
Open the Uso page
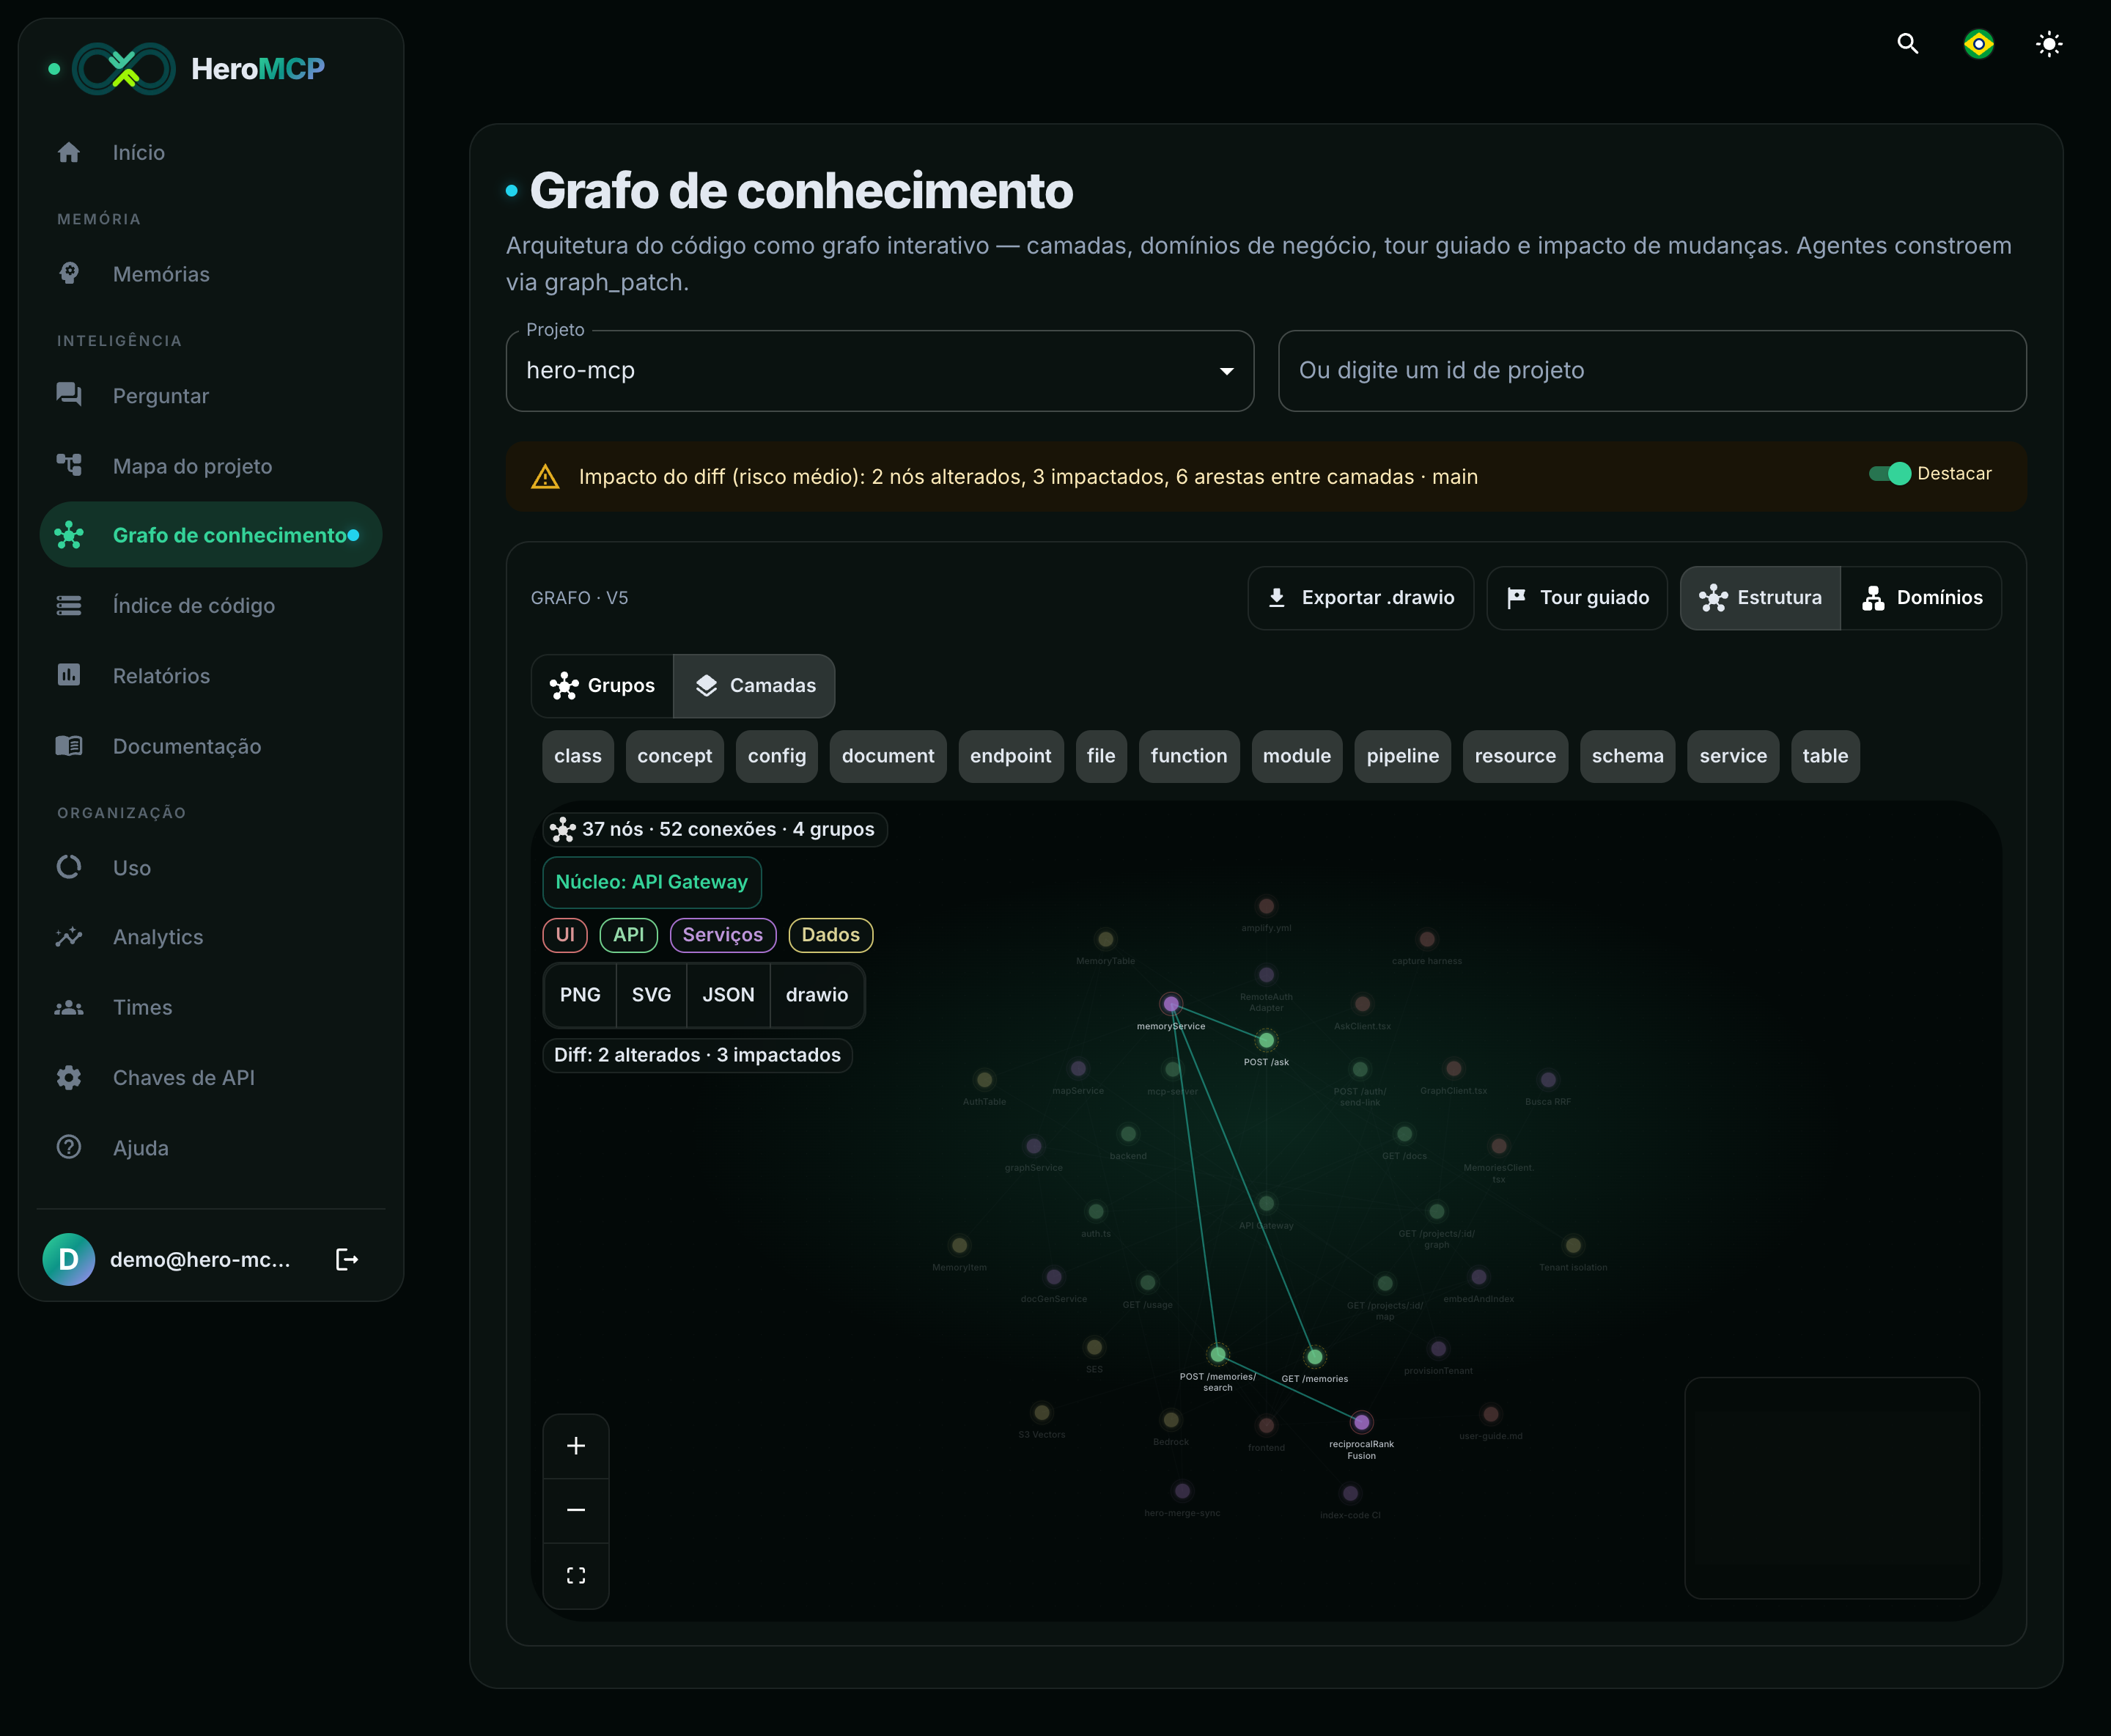[211, 867]
